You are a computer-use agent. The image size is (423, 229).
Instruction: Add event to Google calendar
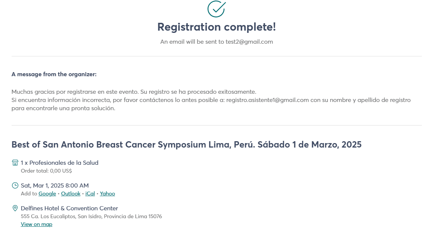[x=47, y=194]
